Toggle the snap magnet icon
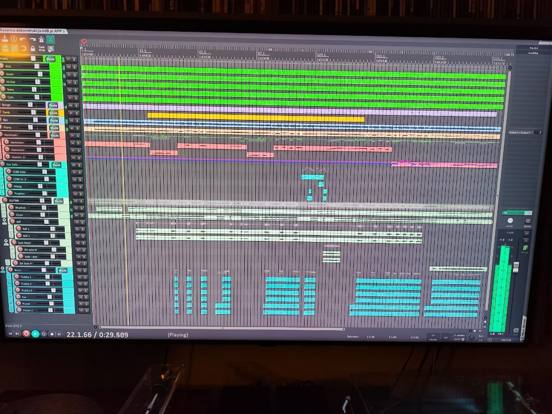 (x=23, y=48)
